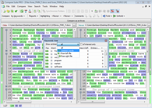Toggle the paragraph marks pilcrow icon

tap(92, 11)
